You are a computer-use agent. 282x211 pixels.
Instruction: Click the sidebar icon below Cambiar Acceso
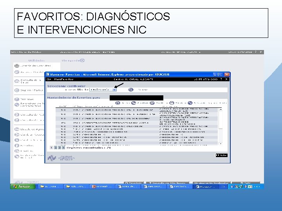(17, 140)
